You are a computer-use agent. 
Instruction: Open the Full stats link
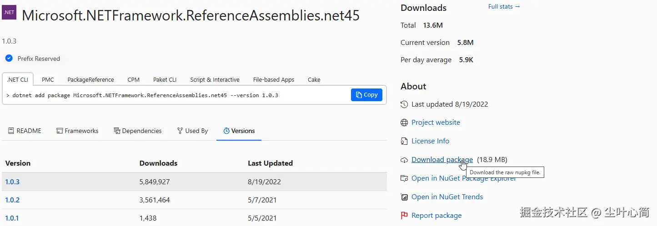pyautogui.click(x=504, y=7)
